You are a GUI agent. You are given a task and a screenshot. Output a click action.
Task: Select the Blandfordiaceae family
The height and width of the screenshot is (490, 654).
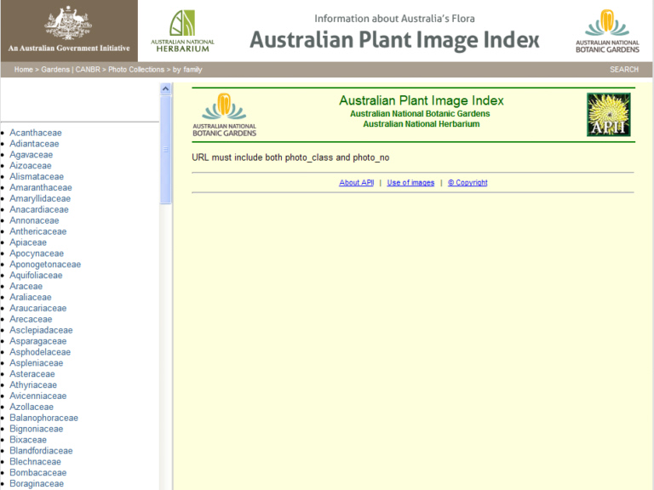pos(41,451)
